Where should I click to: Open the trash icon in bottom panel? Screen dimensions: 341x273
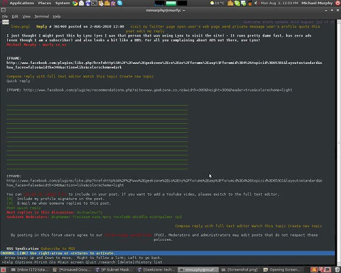click(x=337, y=270)
